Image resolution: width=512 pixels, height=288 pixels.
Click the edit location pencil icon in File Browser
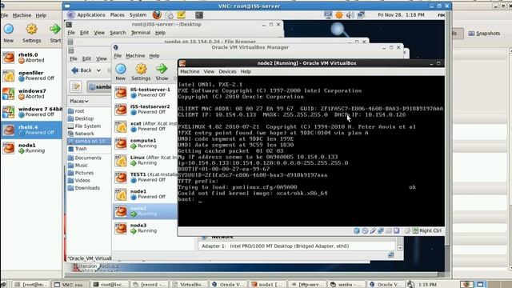pos(76,86)
